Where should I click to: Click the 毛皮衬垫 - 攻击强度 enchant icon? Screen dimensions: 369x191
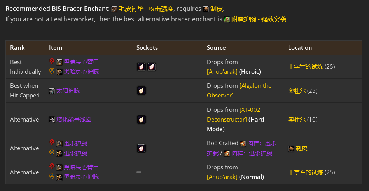pyautogui.click(x=114, y=9)
